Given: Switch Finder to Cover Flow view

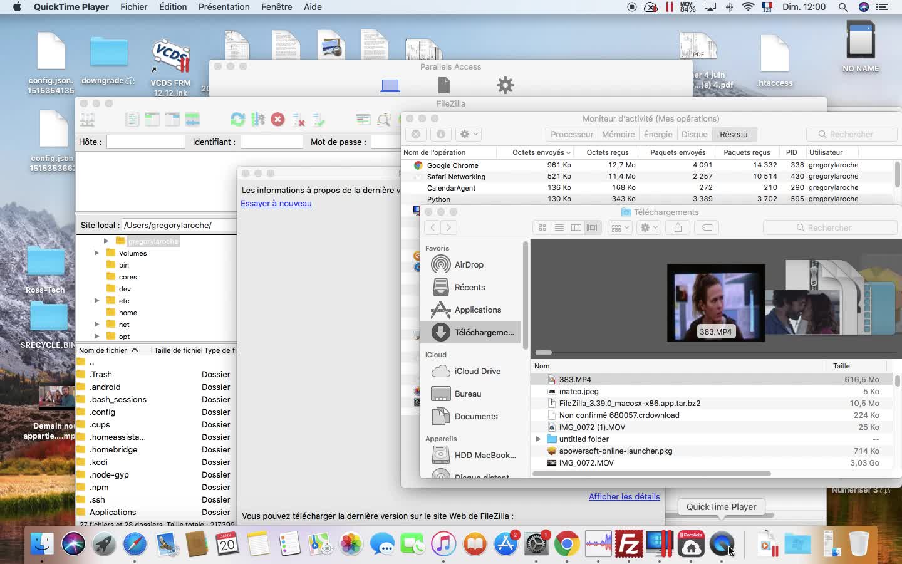Looking at the screenshot, I should coord(593,227).
